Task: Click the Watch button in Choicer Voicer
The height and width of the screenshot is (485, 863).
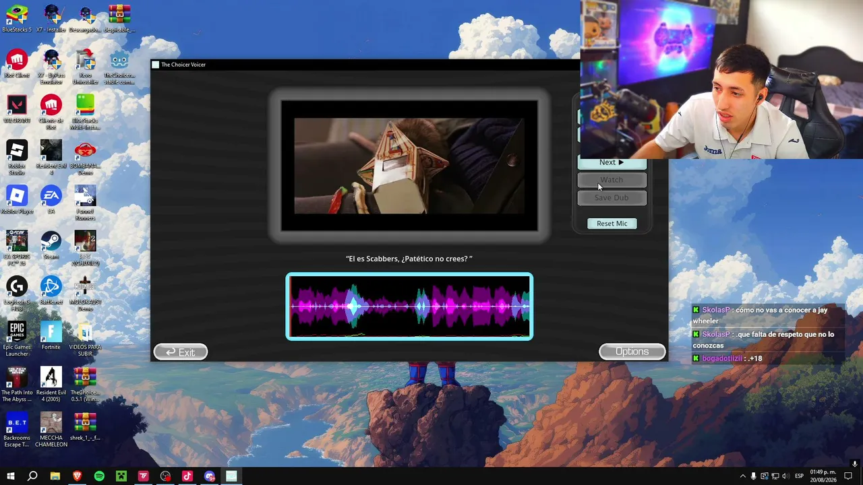Action: pos(612,180)
